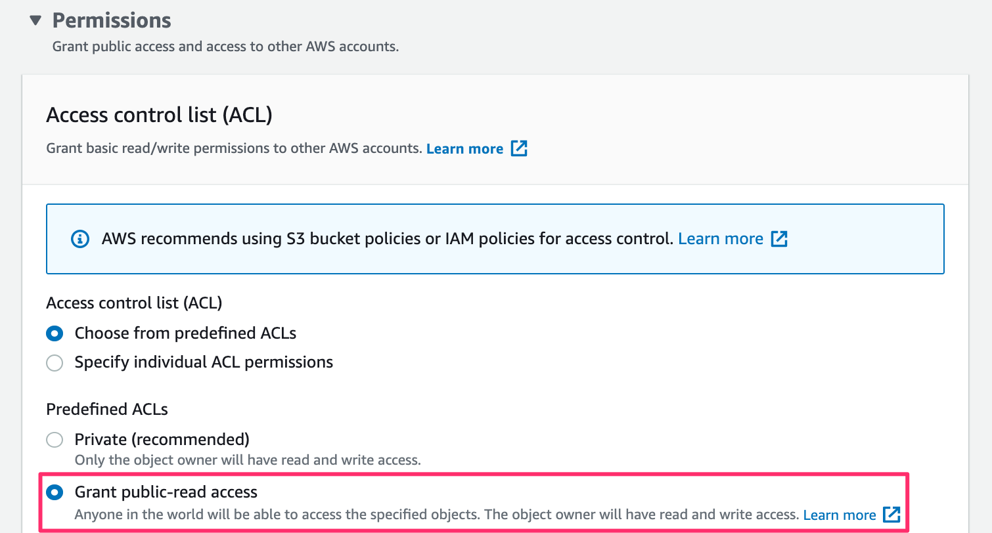Click the info icon in the recommendation banner
This screenshot has height=533, width=992.
tap(79, 239)
